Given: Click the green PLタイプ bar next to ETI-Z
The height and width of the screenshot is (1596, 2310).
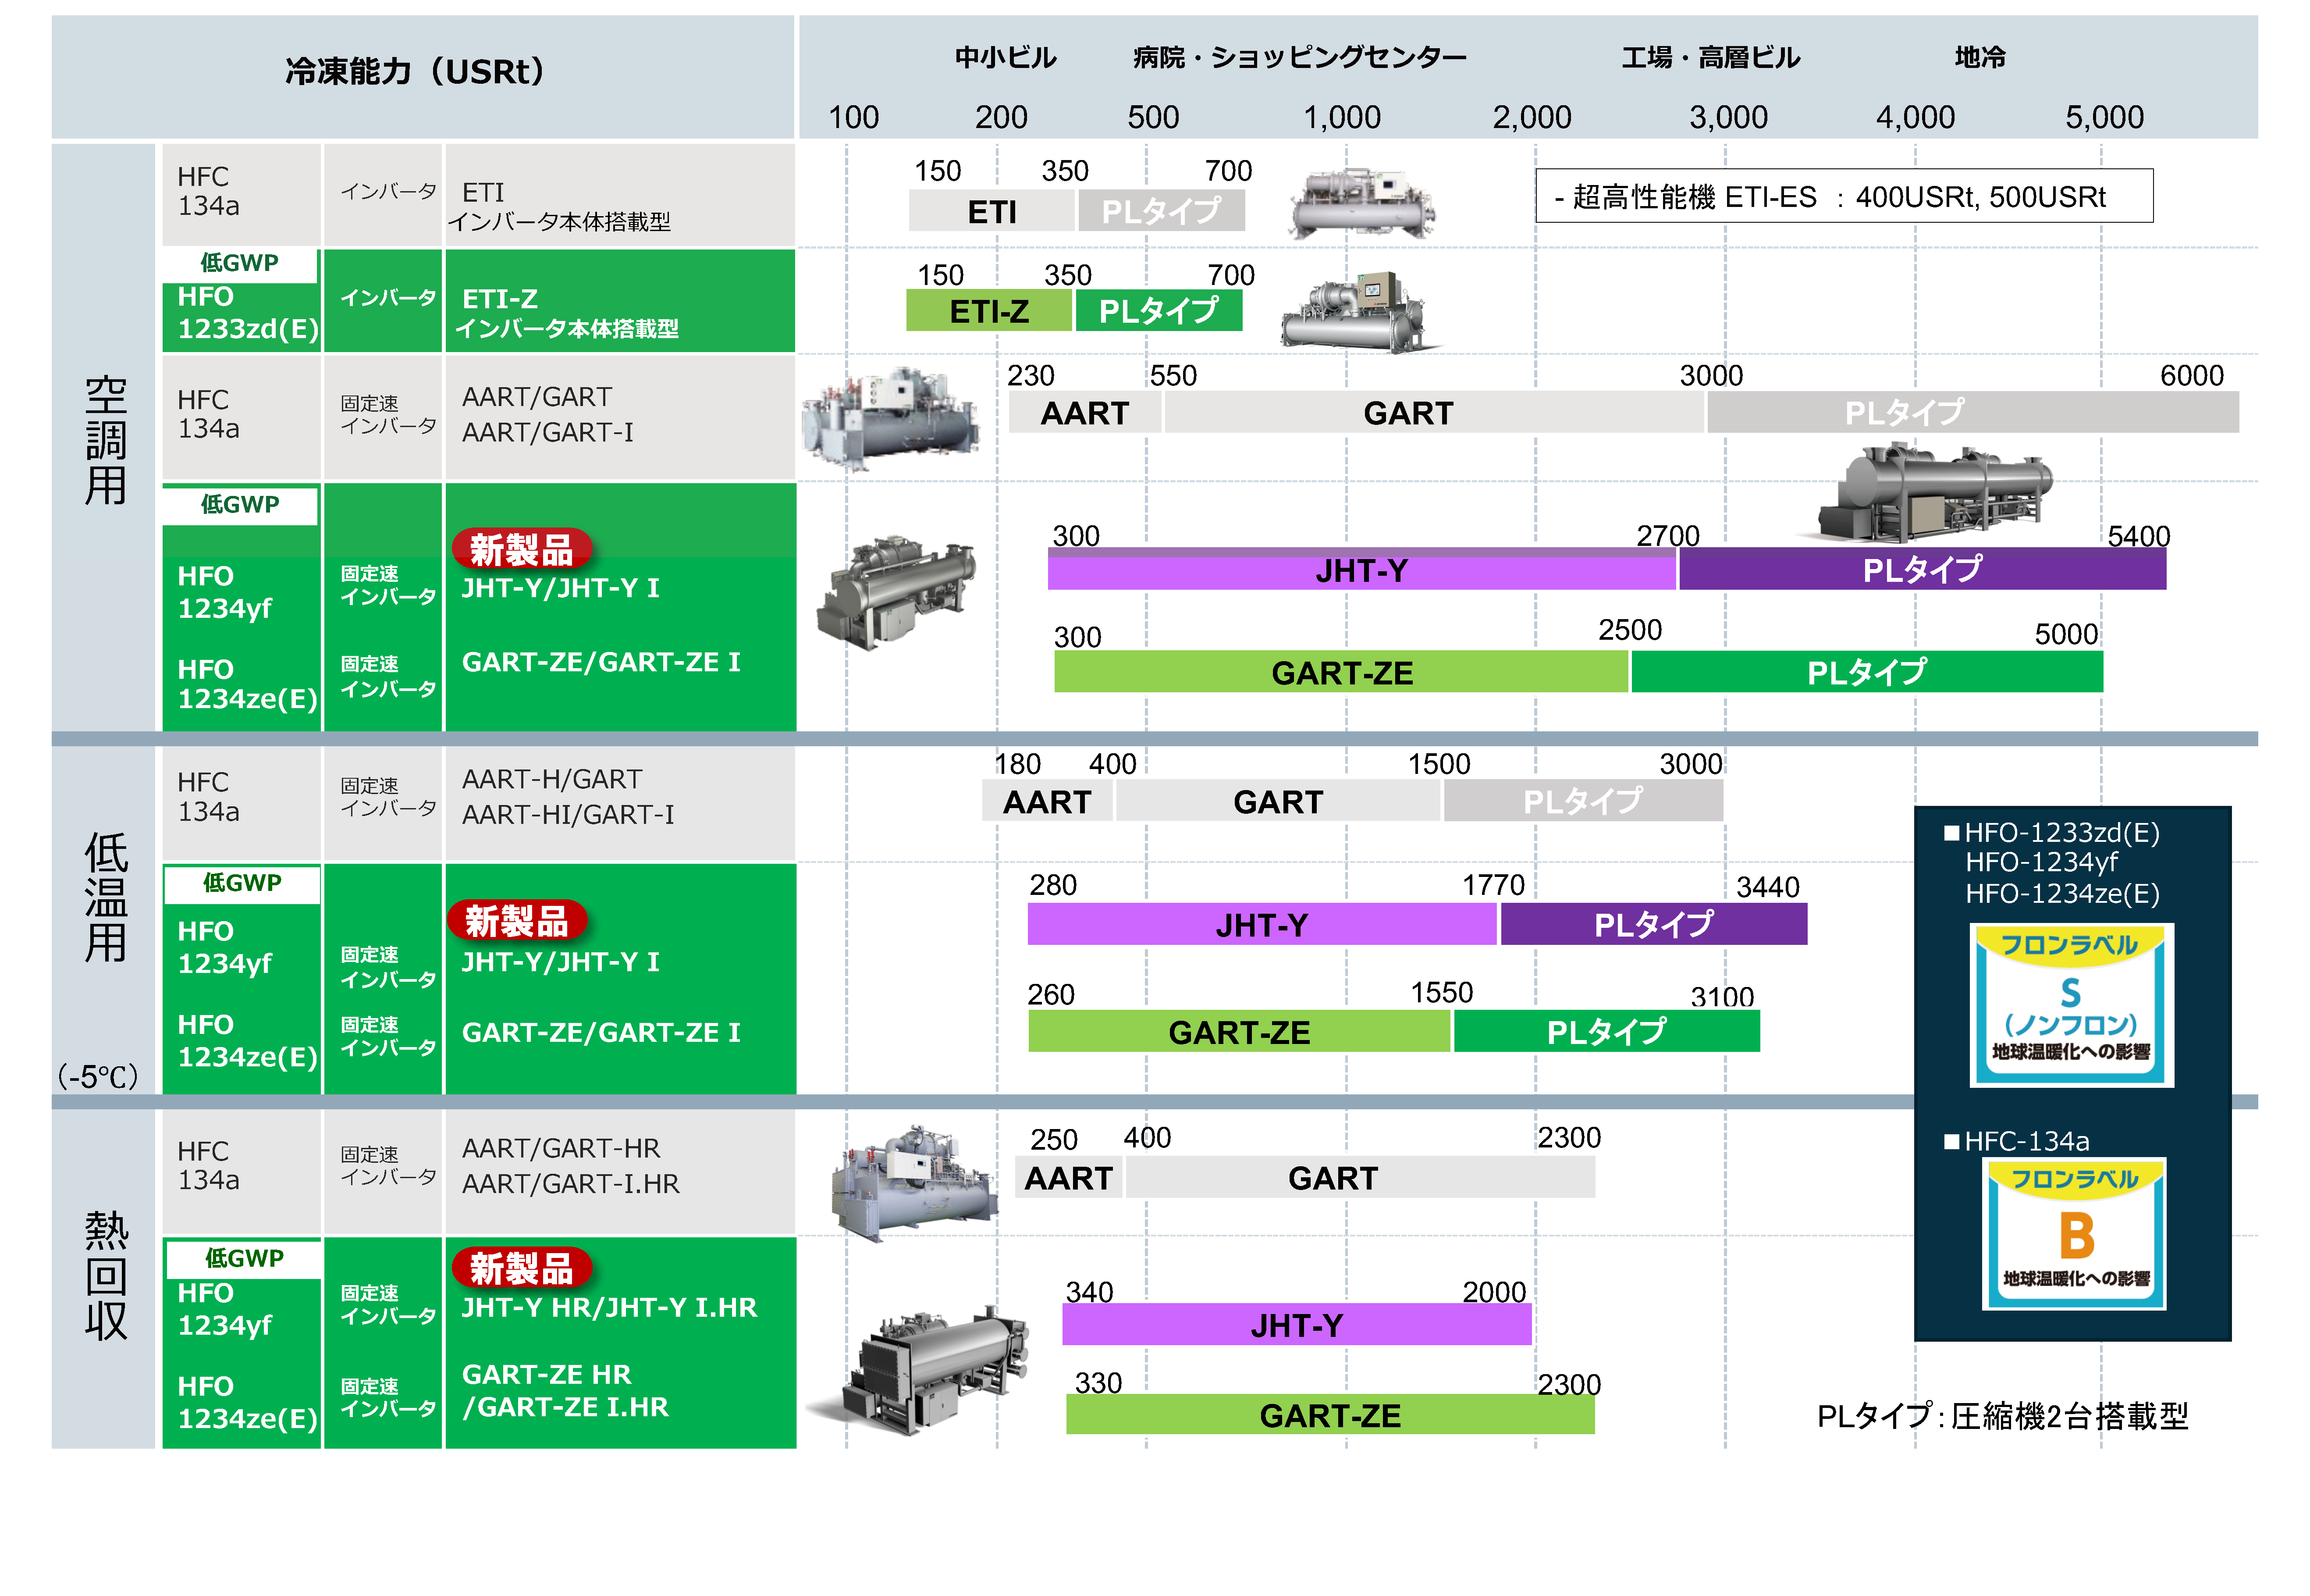Looking at the screenshot, I should tap(1159, 311).
